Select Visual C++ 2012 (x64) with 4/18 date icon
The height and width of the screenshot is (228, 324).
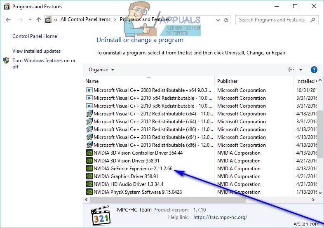89,114
